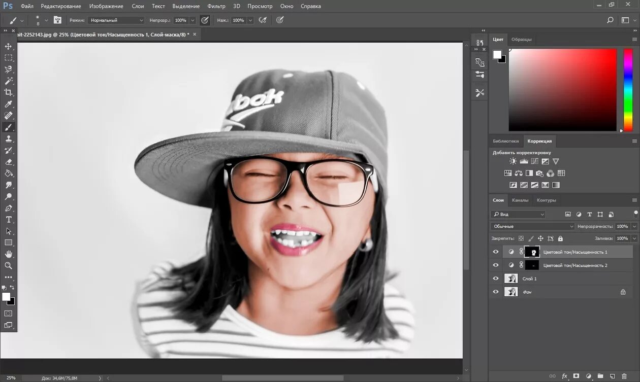This screenshot has height=382, width=640.
Task: Select the Crop tool
Action: (x=9, y=92)
